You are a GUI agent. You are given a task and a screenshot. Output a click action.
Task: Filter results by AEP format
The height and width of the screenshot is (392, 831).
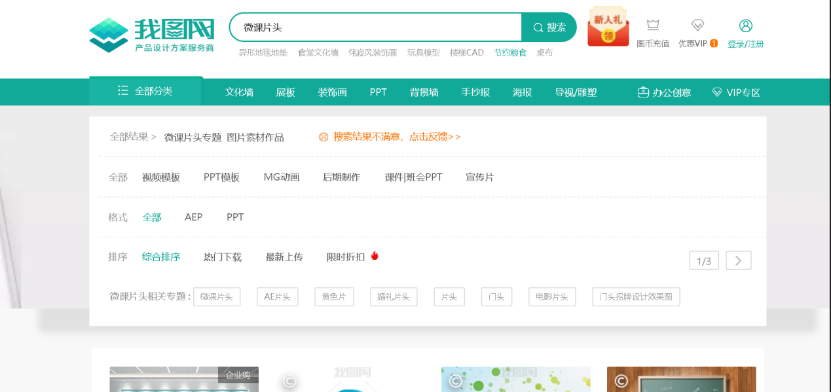tap(193, 217)
